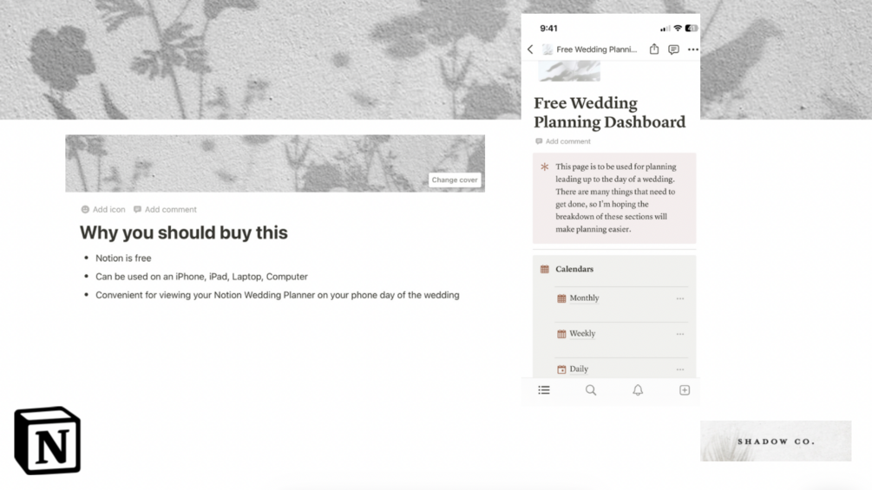Image resolution: width=872 pixels, height=490 pixels.
Task: Click the Convenient for viewing bullet text
Action: point(278,295)
